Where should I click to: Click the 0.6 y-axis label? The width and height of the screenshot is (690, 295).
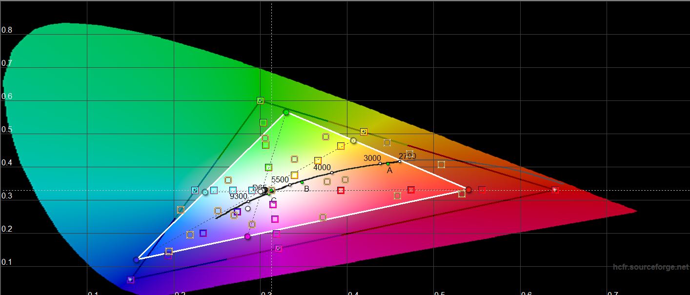tap(7, 97)
